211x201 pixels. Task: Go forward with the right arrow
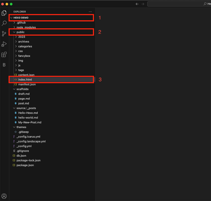[x=143, y=4]
